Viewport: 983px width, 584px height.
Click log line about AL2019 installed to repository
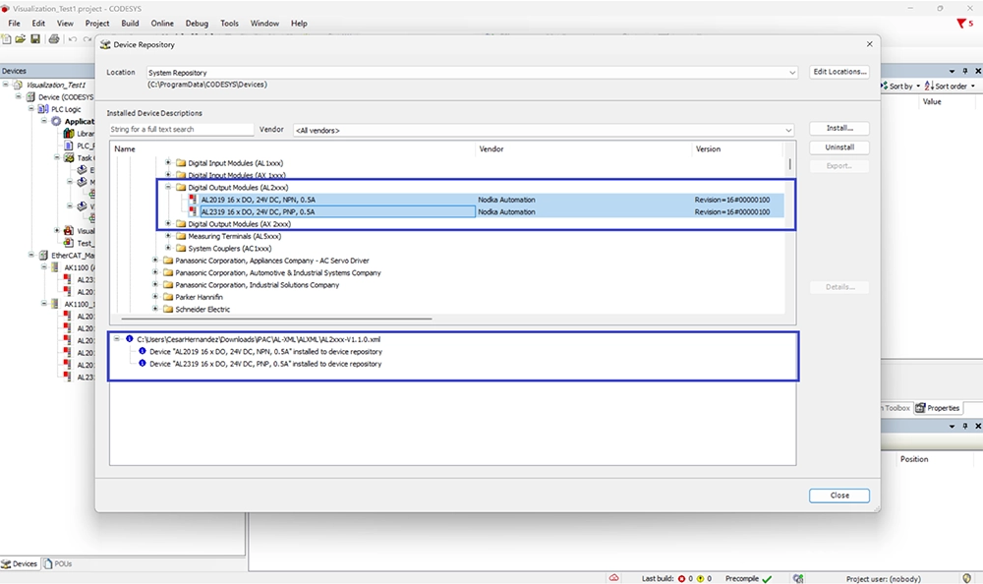coord(265,351)
